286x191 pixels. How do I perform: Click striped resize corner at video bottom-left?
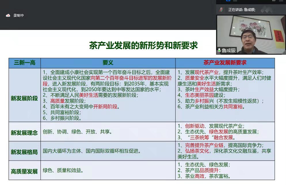[218, 53]
